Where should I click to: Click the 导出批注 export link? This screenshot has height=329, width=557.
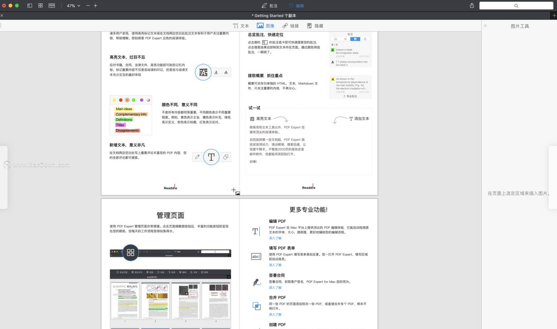(350, 96)
